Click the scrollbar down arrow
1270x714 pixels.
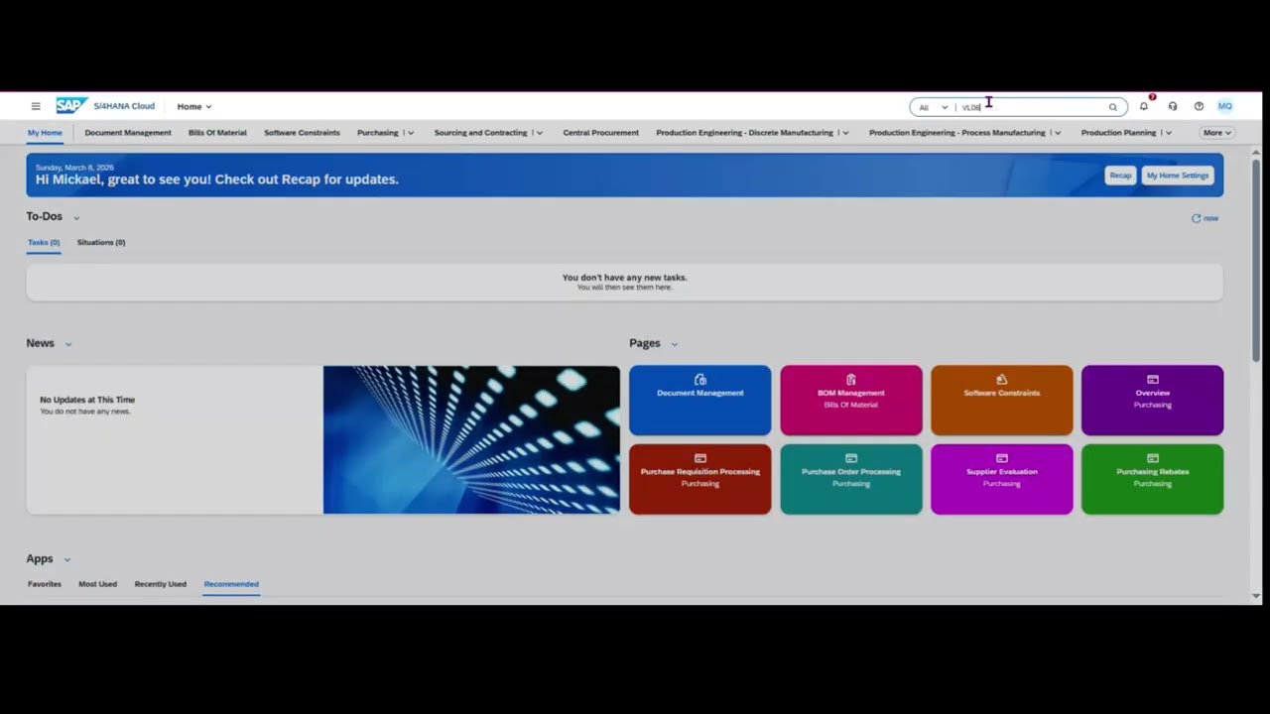click(1256, 596)
